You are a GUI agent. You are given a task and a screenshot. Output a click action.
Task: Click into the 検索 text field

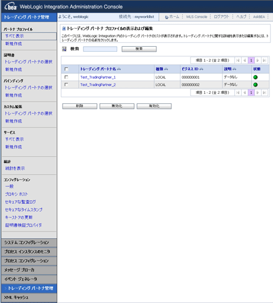coord(100,49)
